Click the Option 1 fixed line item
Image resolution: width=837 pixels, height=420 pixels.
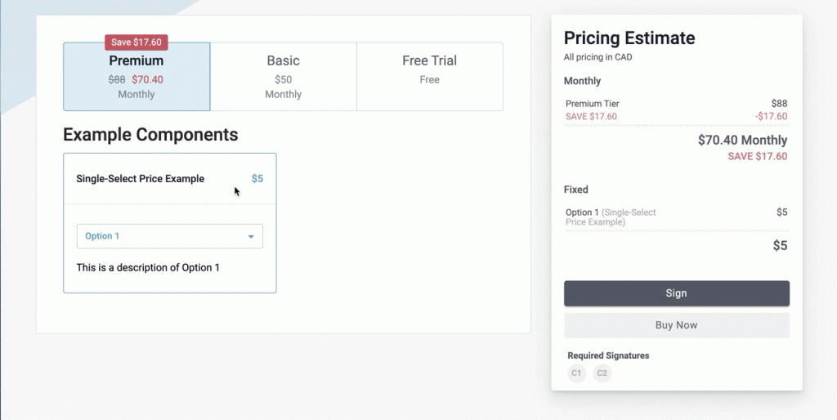click(676, 217)
